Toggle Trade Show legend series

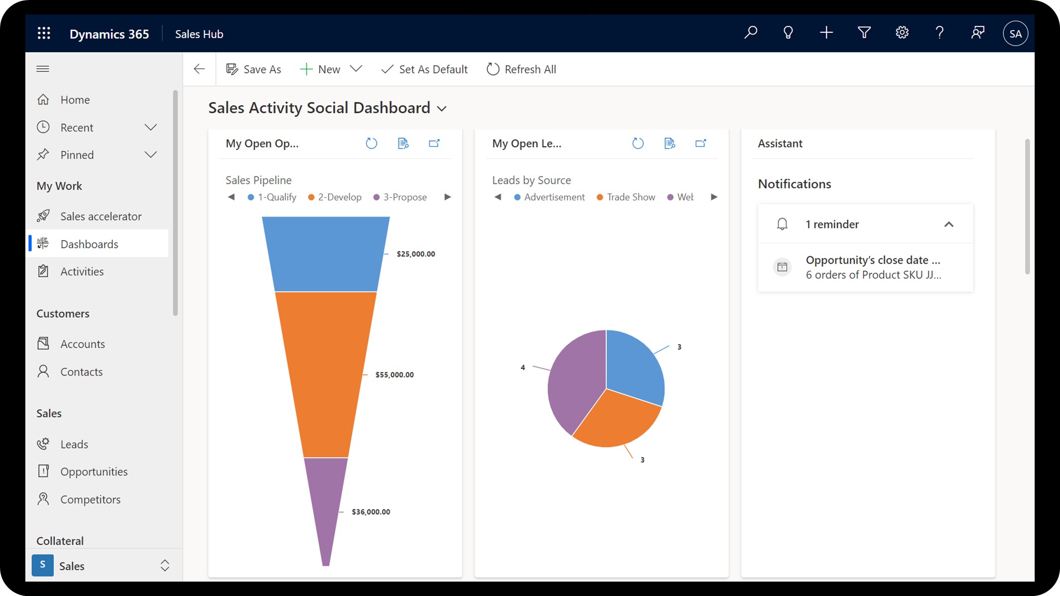(x=626, y=197)
